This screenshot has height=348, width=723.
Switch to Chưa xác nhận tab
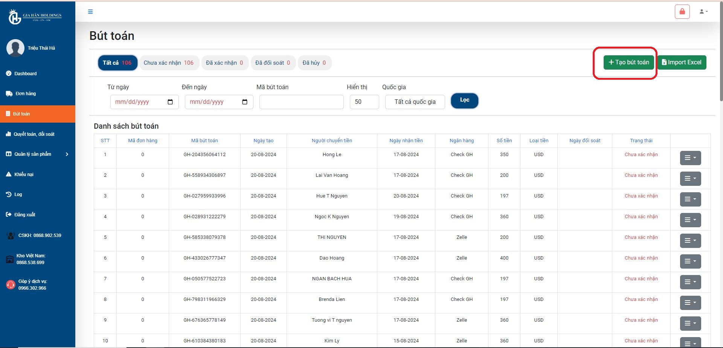tap(168, 63)
